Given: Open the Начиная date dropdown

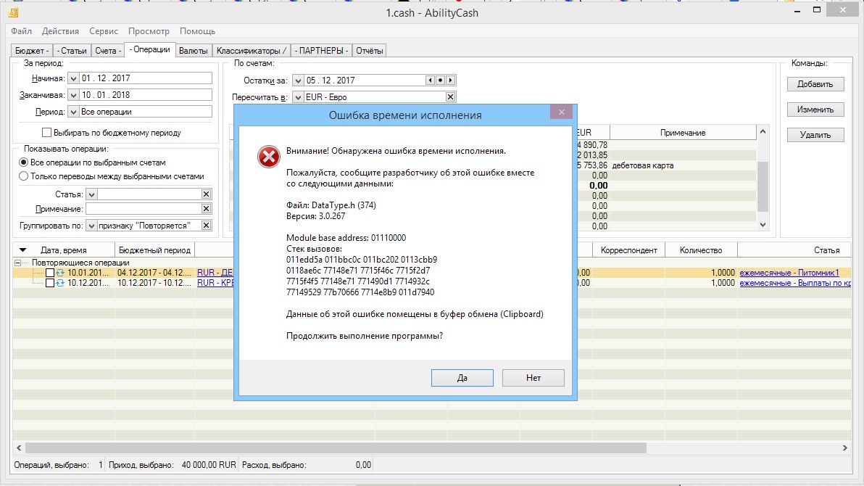Looking at the screenshot, I should [x=72, y=78].
